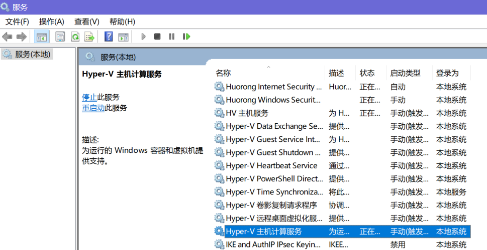Click 本地服务 logon of Hyper-V Time Synchroniza...

tap(451, 192)
